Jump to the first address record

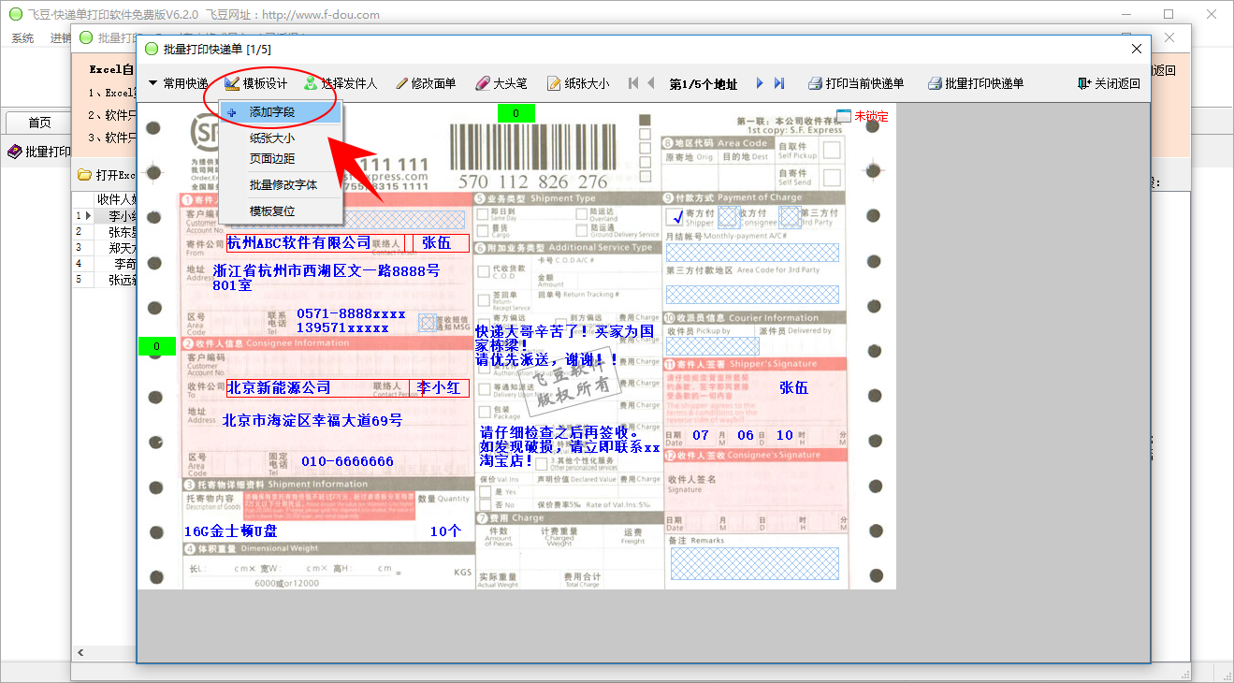point(633,83)
